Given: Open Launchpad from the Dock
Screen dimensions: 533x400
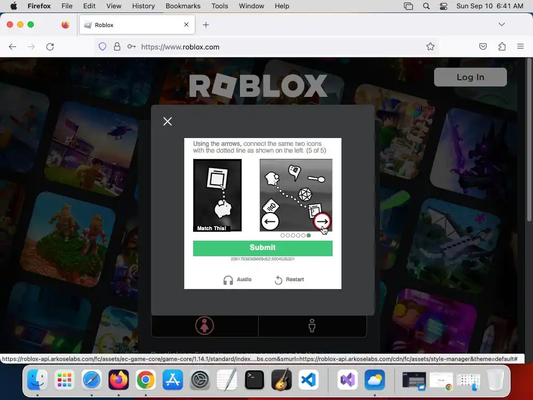Looking at the screenshot, I should [x=64, y=380].
